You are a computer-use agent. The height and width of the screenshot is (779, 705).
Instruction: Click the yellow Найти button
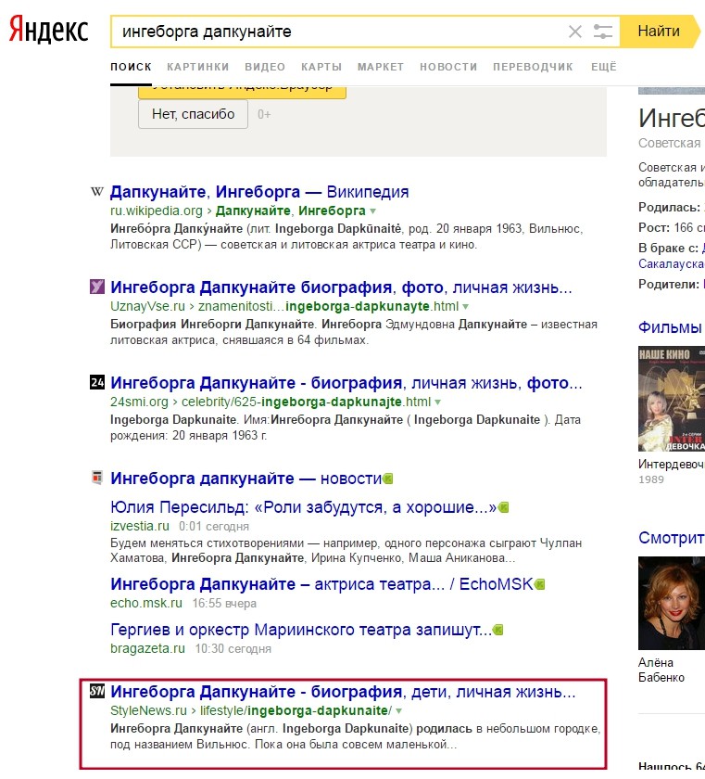click(x=659, y=32)
